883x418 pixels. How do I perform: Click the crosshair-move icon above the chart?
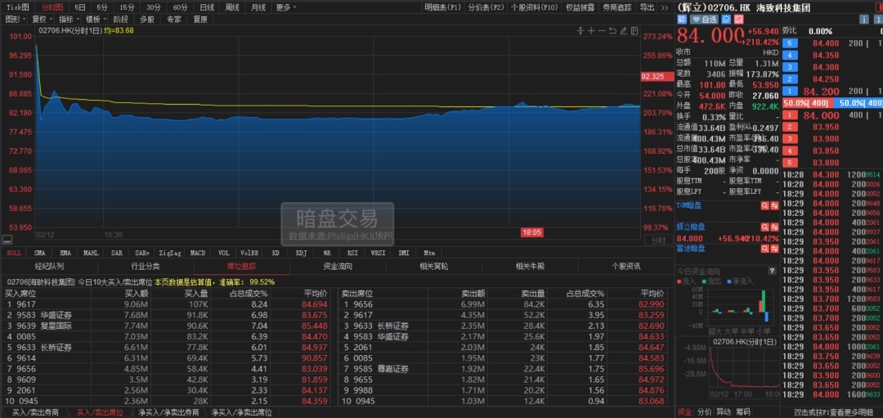pyautogui.click(x=581, y=31)
